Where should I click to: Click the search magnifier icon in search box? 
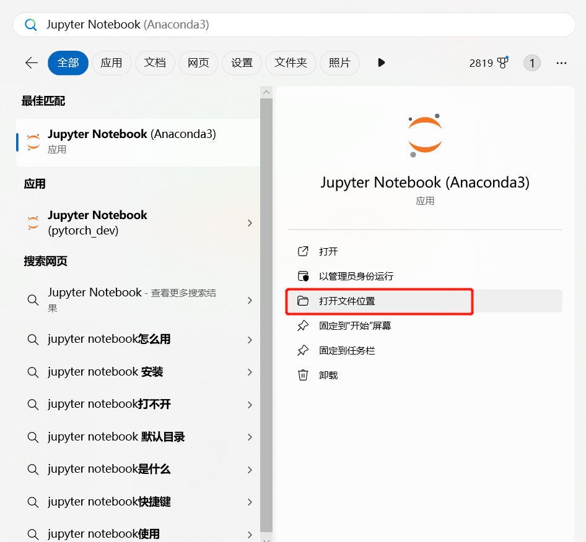click(30, 25)
